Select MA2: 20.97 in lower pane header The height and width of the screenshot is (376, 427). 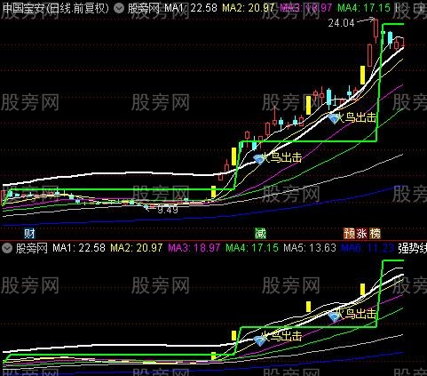click(x=137, y=248)
